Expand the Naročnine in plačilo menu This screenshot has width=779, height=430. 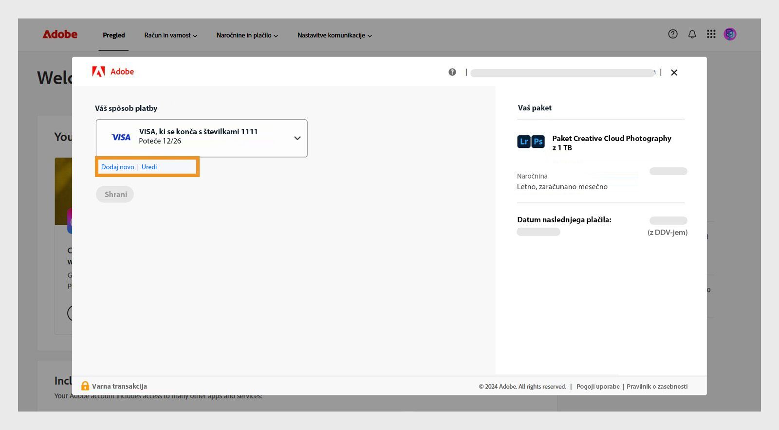tap(247, 36)
